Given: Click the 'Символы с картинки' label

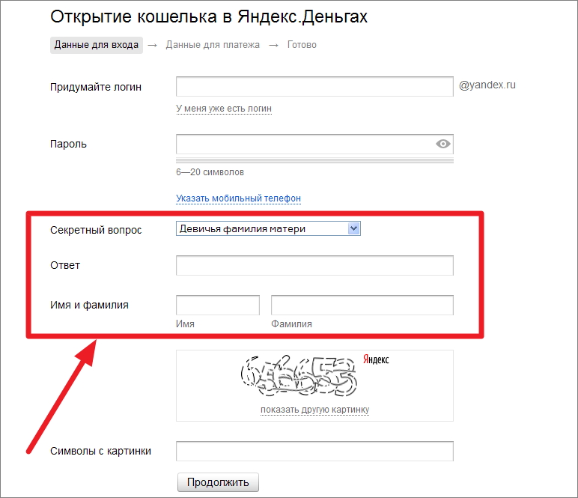Looking at the screenshot, I should (x=100, y=451).
